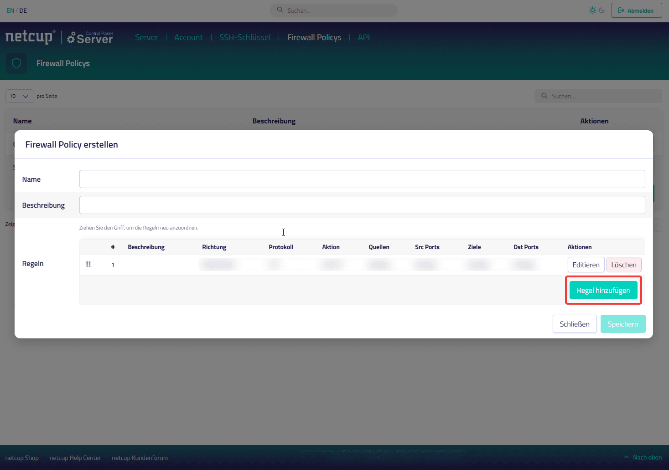This screenshot has height=470, width=669.
Task: Click Löschen for rule 1
Action: point(624,265)
